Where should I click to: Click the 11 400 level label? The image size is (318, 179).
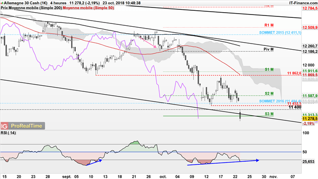pyautogui.click(x=295, y=107)
